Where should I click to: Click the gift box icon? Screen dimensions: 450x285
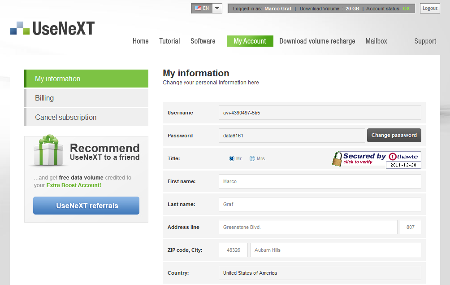tap(48, 150)
